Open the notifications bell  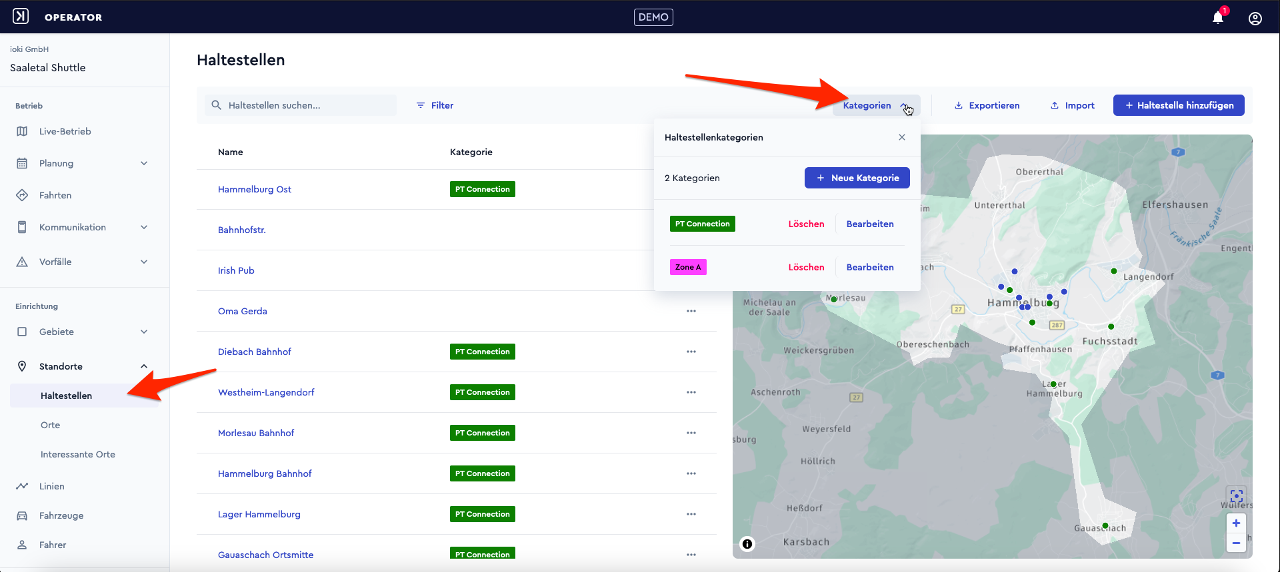pos(1218,17)
